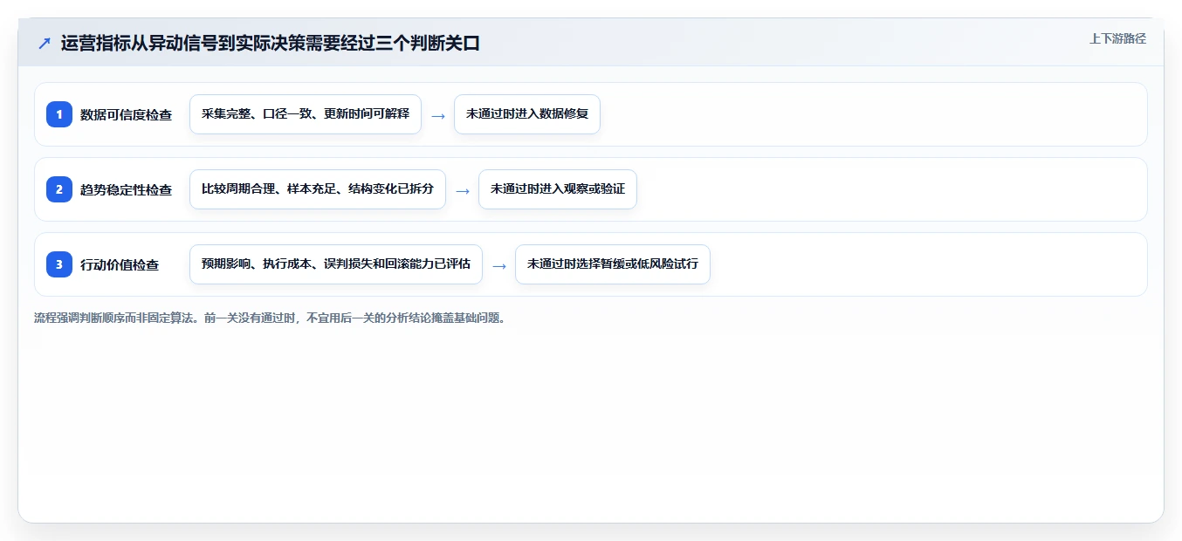Click the 未通过时选择暂缓或低风险试行 box
Viewport: 1182px width, 541px height.
[x=613, y=264]
